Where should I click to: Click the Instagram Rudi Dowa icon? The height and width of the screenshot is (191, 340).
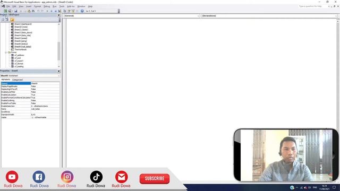tap(67, 177)
